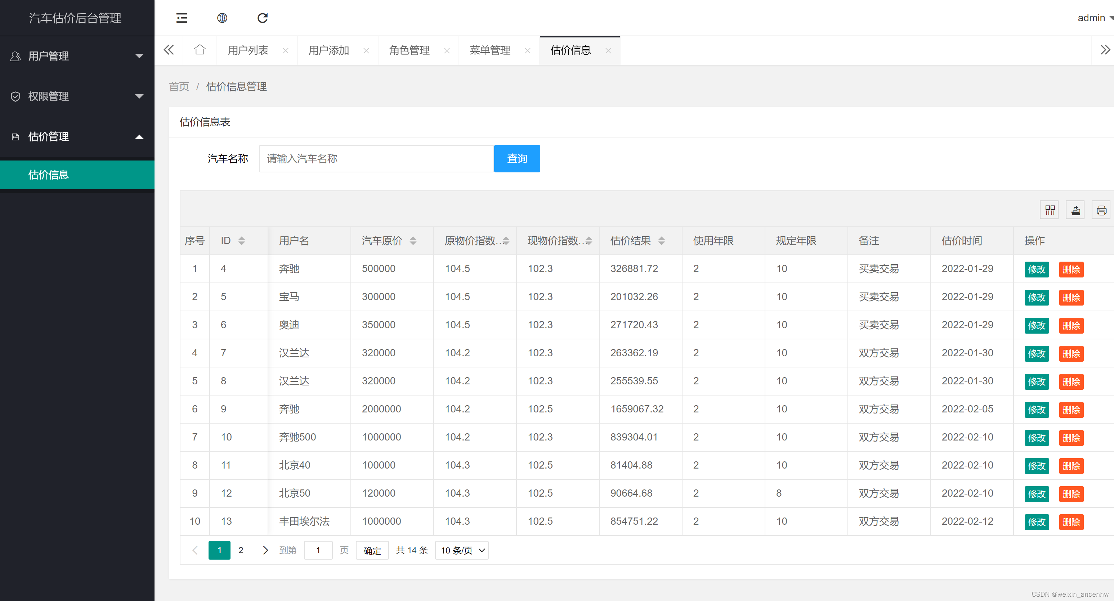Screen dimensions: 1114x601
Task: Click 修改 for 奔驰500 row
Action: pos(1037,438)
